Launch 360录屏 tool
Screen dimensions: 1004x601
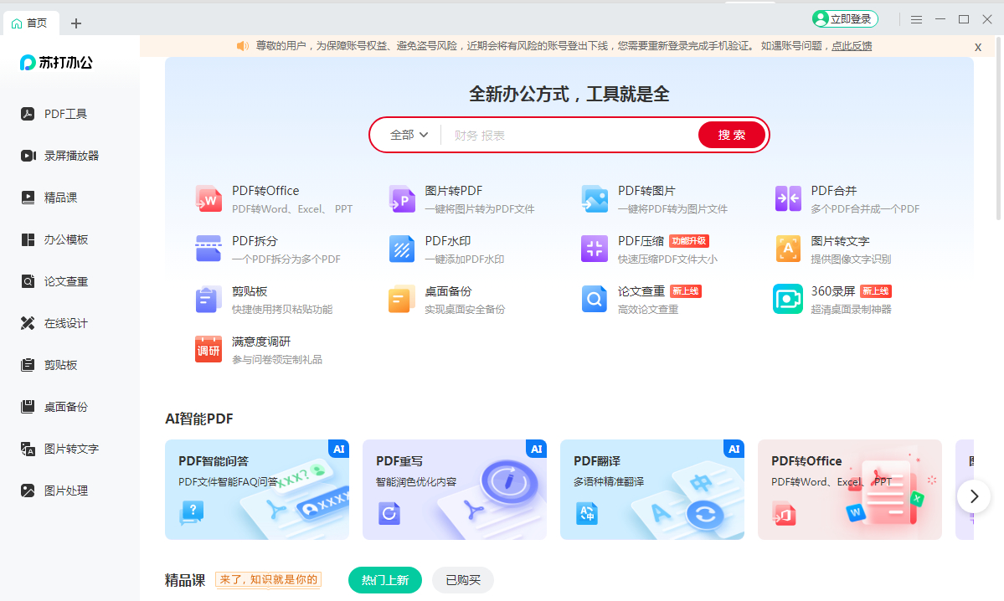pos(833,300)
